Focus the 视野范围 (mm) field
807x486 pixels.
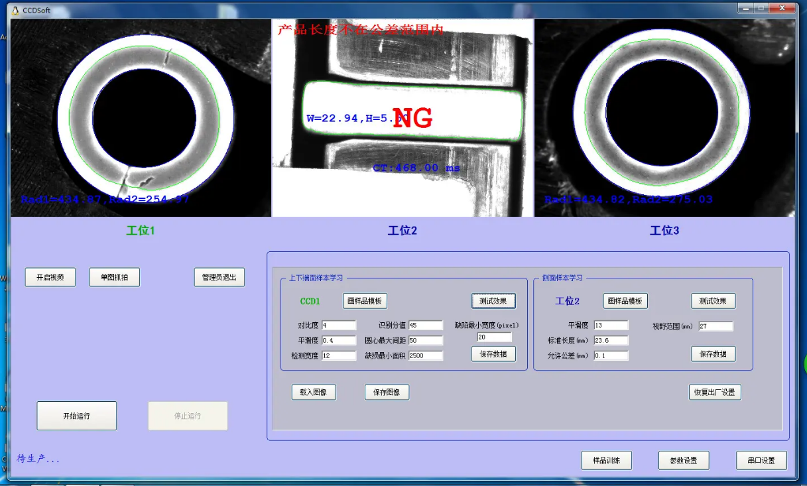[x=716, y=326]
